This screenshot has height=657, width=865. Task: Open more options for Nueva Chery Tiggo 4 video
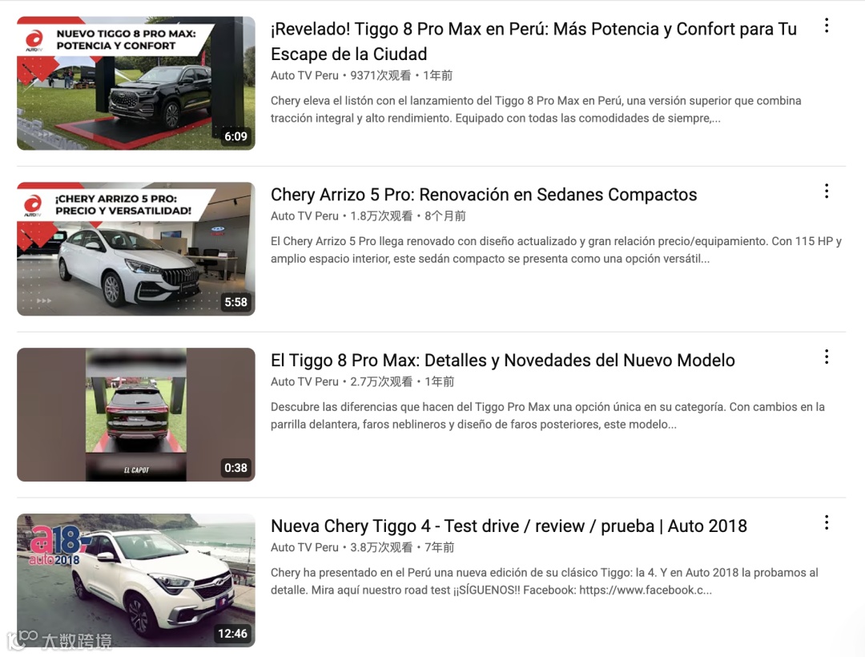click(x=826, y=522)
